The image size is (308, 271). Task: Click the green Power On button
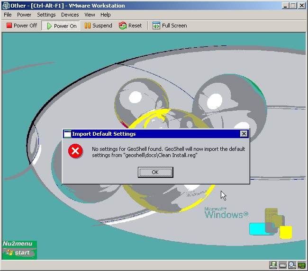pyautogui.click(x=61, y=26)
